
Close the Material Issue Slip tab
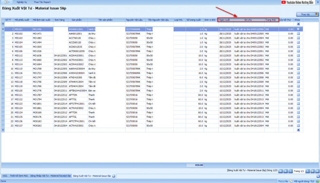pos(113,176)
